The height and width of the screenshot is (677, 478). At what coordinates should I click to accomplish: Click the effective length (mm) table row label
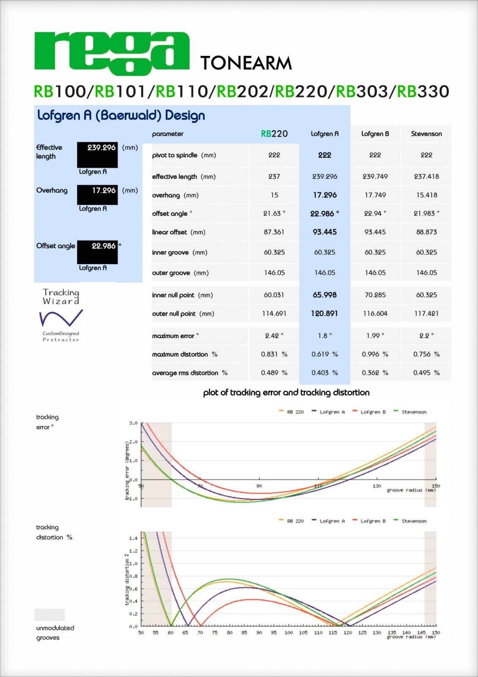(x=184, y=177)
